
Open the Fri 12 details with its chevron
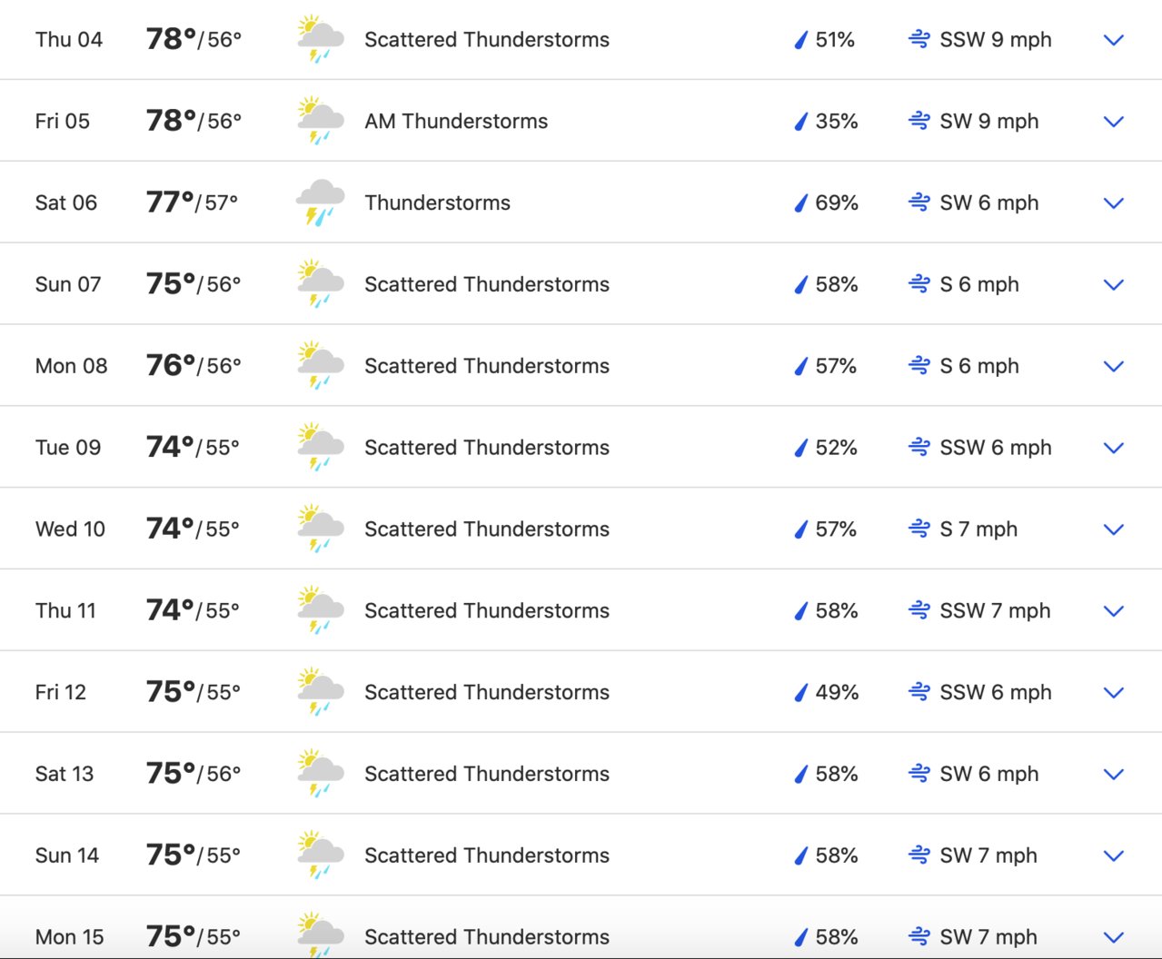(1114, 693)
